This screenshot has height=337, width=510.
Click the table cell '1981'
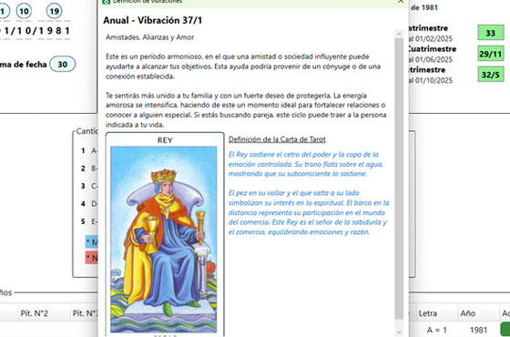478,330
